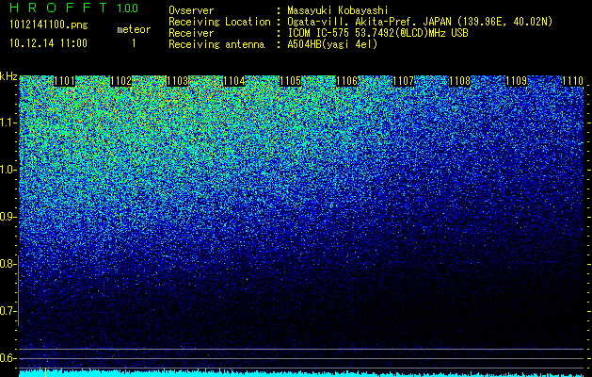Click the 1103 time marker
This screenshot has width=592, height=377.
(x=178, y=81)
